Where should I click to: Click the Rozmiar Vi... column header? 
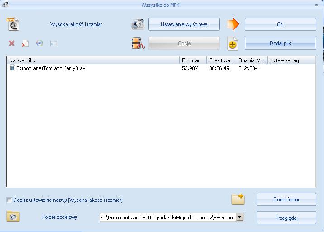pyautogui.click(x=252, y=60)
